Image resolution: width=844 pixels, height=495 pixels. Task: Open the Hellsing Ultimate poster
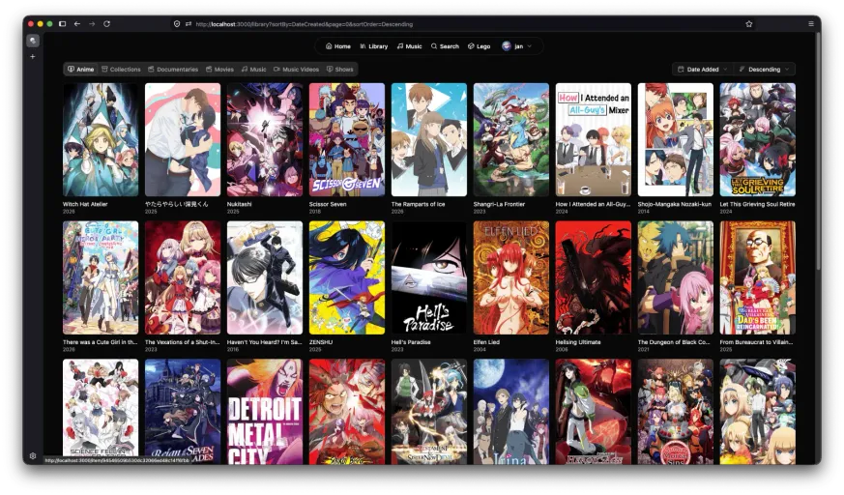[x=594, y=277]
